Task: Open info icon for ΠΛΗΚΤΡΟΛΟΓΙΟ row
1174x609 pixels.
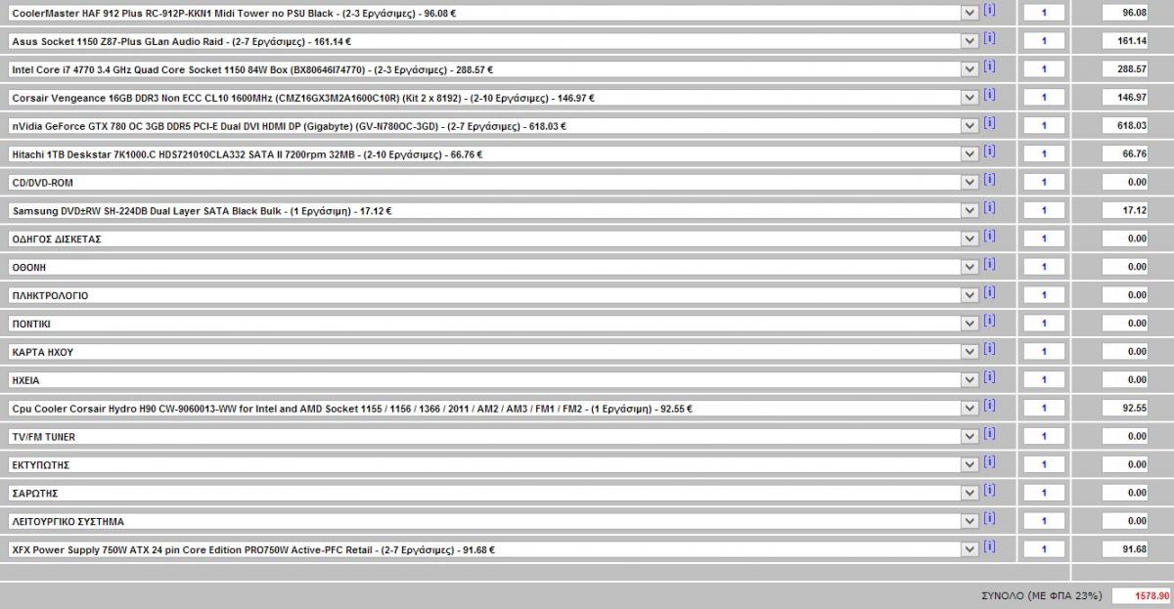Action: [x=989, y=292]
